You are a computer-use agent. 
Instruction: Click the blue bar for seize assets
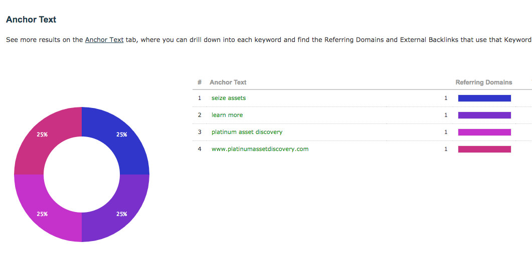click(x=484, y=98)
